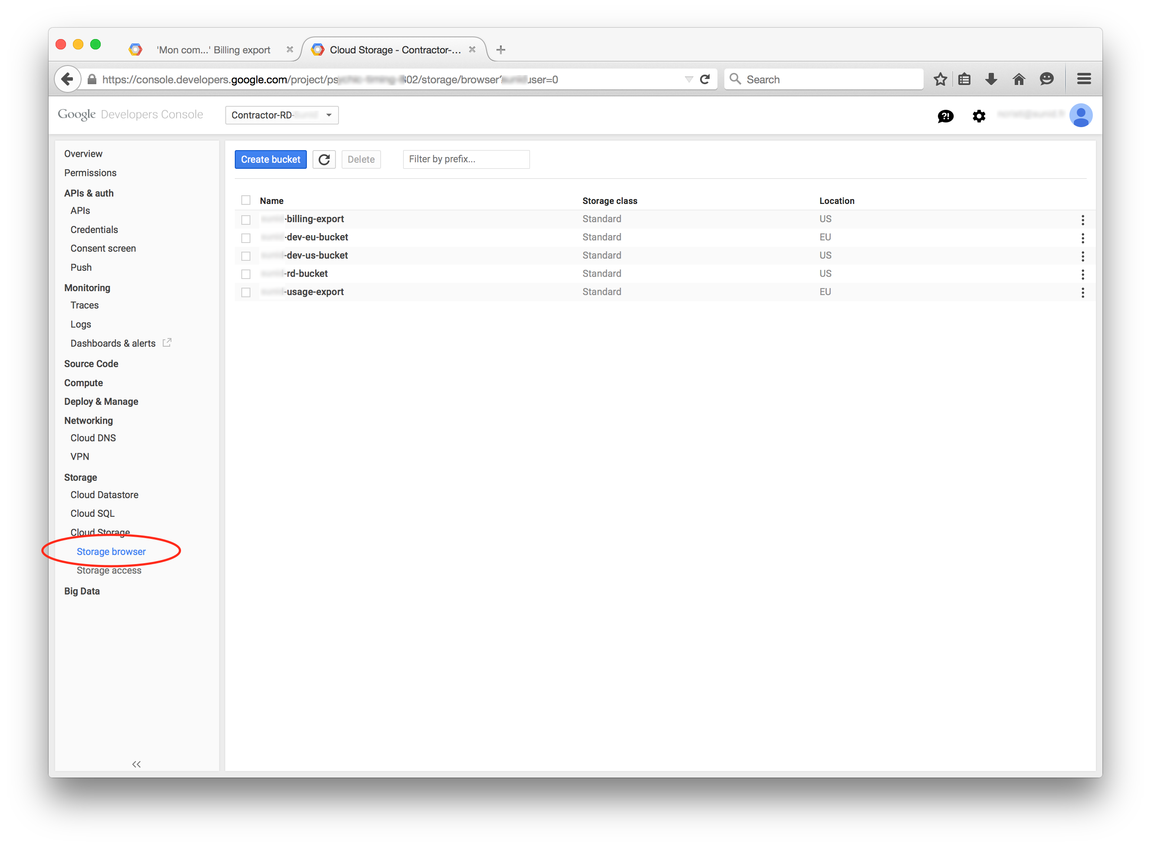Expand the Big Data section
Screen dimensions: 1151x847
[x=82, y=591]
